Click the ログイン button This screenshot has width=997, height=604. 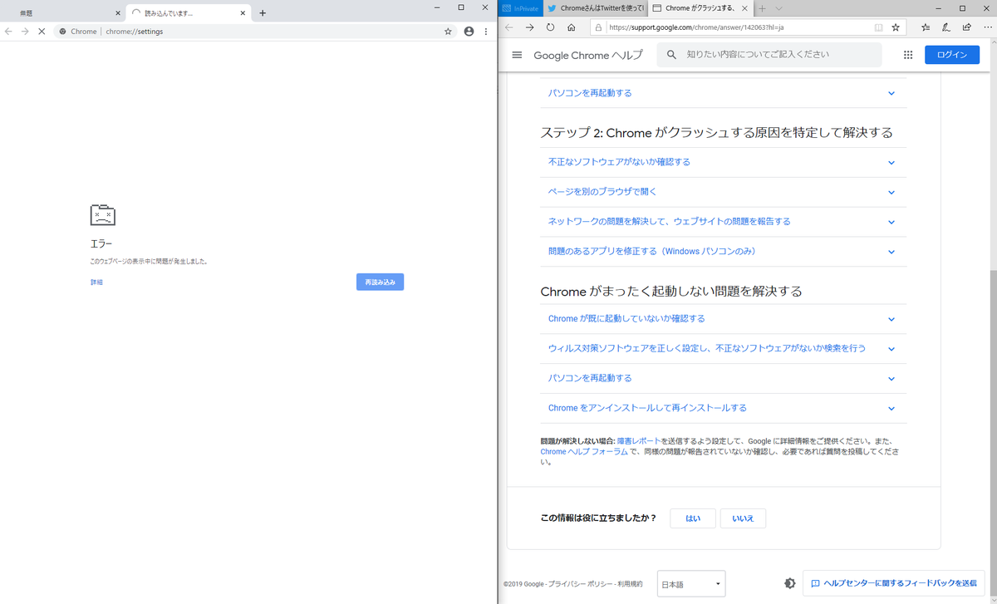point(952,55)
